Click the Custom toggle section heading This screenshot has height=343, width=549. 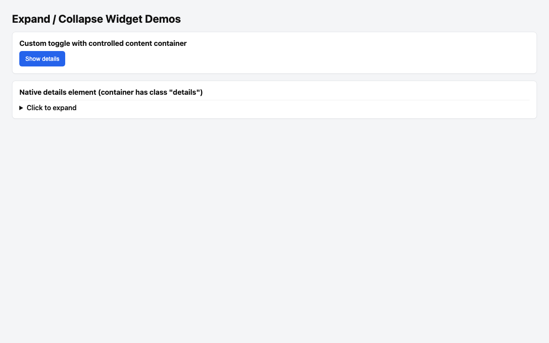tap(103, 43)
